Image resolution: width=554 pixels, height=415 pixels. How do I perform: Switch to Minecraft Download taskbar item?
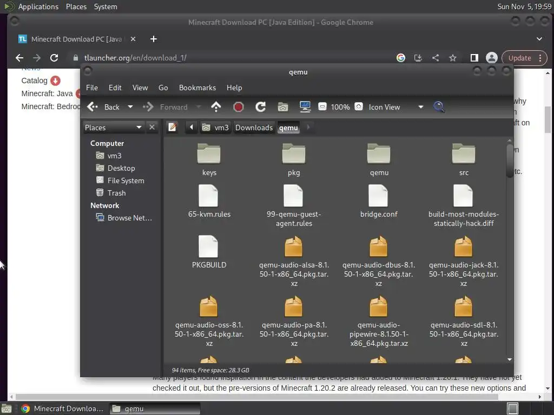point(63,409)
